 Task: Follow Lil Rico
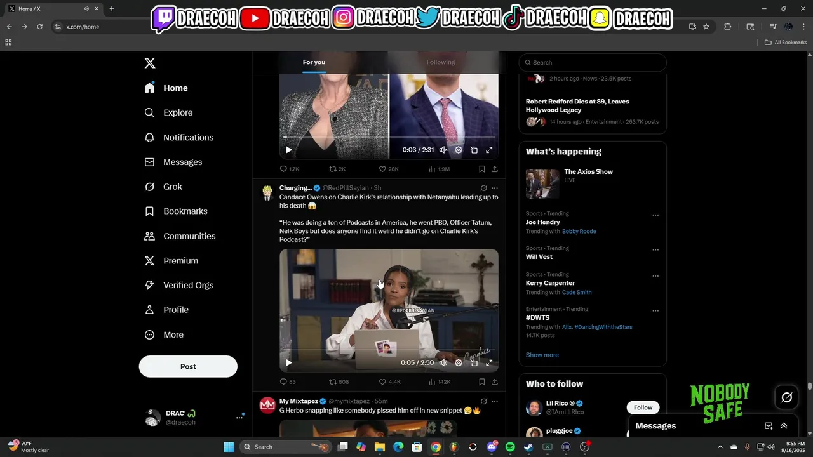643,407
